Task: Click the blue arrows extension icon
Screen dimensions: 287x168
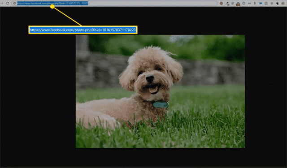Action: pos(249,3)
